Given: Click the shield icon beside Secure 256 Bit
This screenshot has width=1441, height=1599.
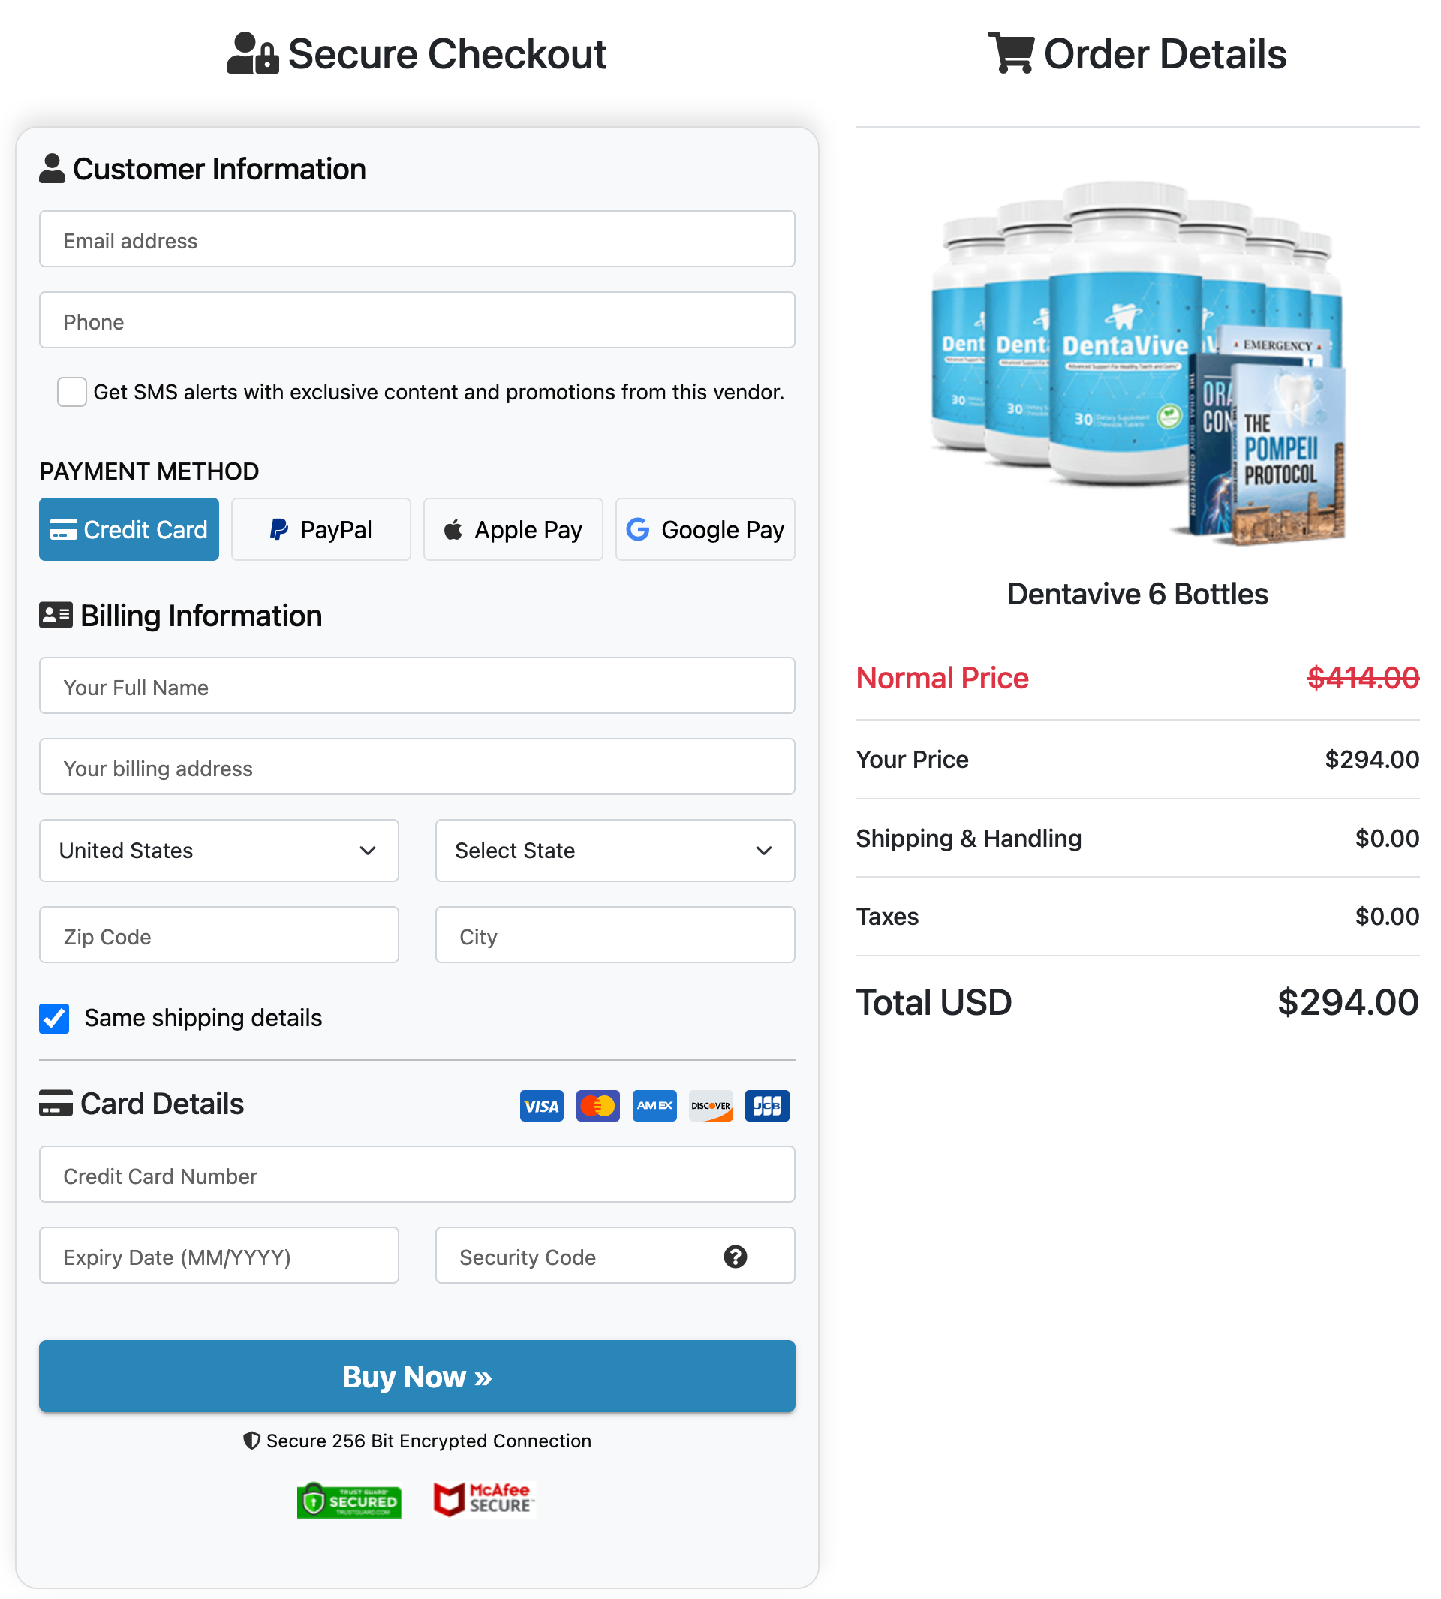Looking at the screenshot, I should (251, 1441).
